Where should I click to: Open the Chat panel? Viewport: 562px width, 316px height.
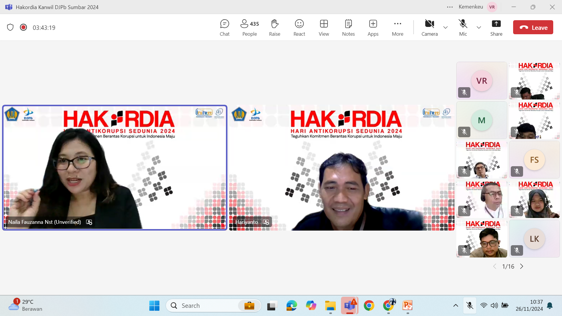click(225, 28)
